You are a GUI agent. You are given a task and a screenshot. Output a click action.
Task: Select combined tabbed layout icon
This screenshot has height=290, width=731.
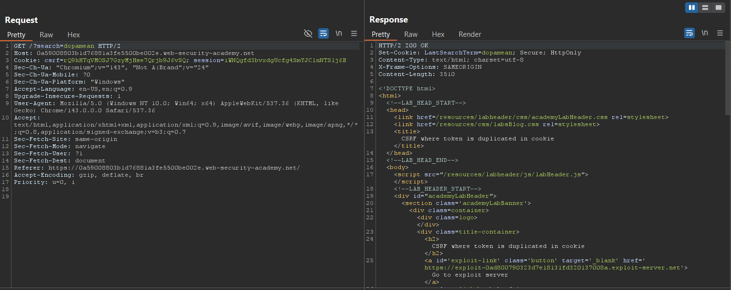(718, 8)
